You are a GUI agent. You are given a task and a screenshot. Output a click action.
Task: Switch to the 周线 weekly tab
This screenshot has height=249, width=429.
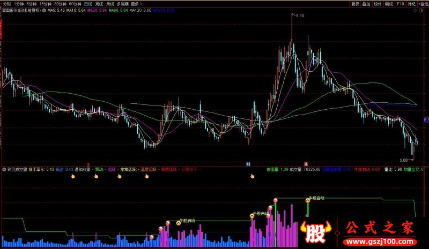(x=99, y=4)
